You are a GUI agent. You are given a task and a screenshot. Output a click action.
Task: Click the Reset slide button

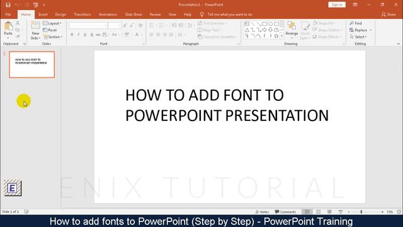(x=50, y=30)
